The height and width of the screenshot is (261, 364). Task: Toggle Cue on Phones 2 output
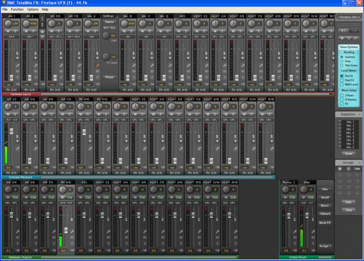click(x=293, y=197)
